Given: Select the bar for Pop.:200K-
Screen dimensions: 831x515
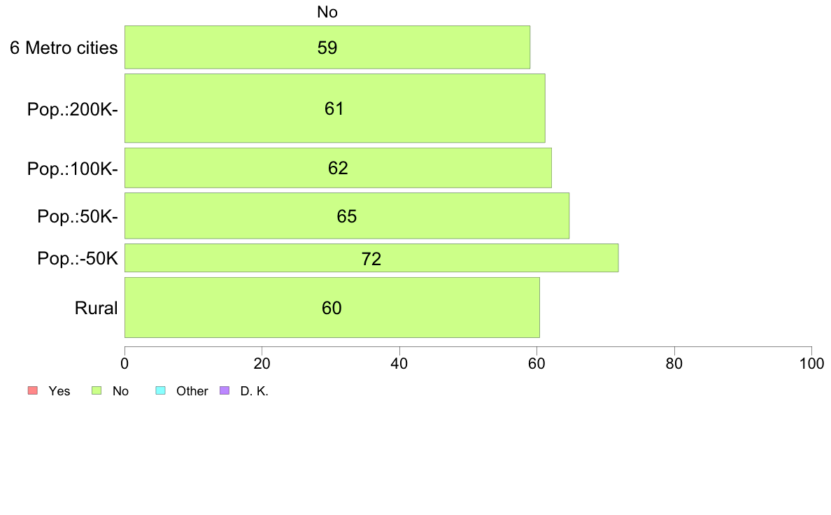Looking at the screenshot, I should pos(334,108).
